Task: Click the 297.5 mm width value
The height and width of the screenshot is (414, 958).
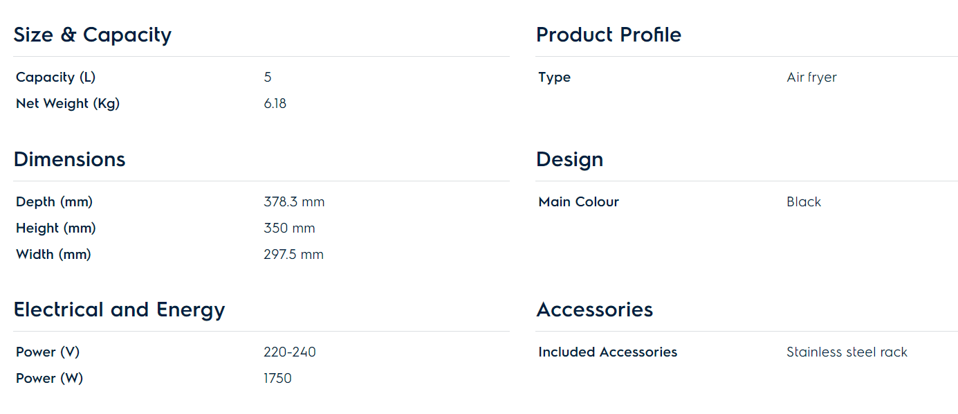Action: (x=293, y=254)
